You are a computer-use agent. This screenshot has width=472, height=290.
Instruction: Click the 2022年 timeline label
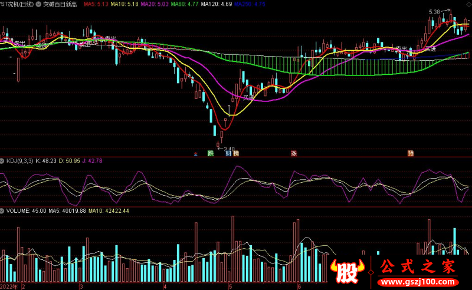(9, 286)
